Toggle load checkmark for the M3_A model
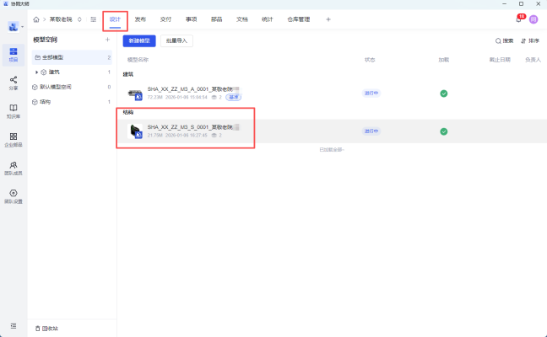This screenshot has height=337, width=547. 443,94
